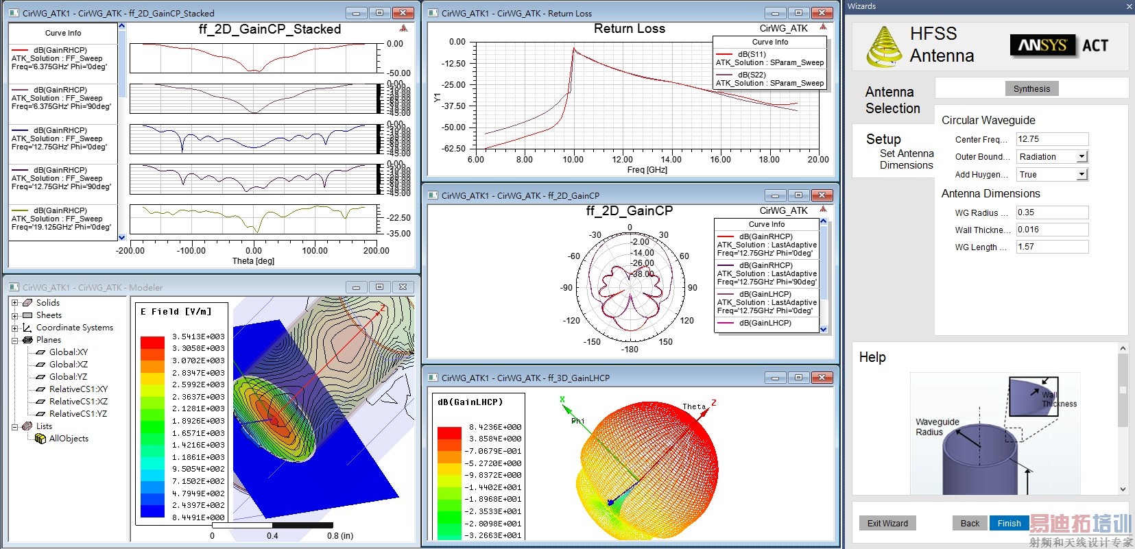Viewport: 1135px width, 549px height.
Task: Click the ff_2D_GainCP window title icon
Action: 433,195
